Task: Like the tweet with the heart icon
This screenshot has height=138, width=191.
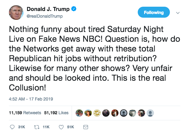Action: [61, 127]
